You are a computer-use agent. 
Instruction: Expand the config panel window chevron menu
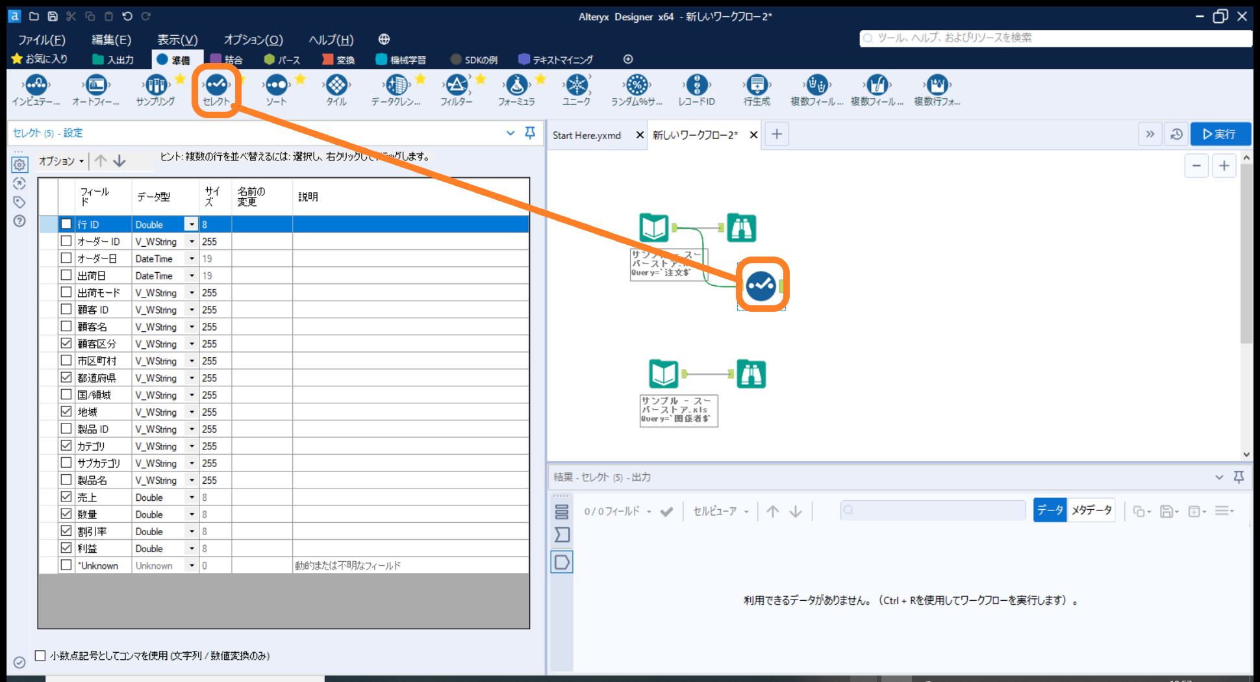[510, 133]
